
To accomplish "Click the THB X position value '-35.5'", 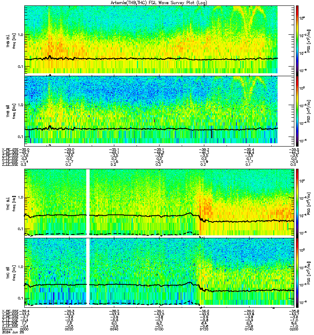I will point(294,149).
